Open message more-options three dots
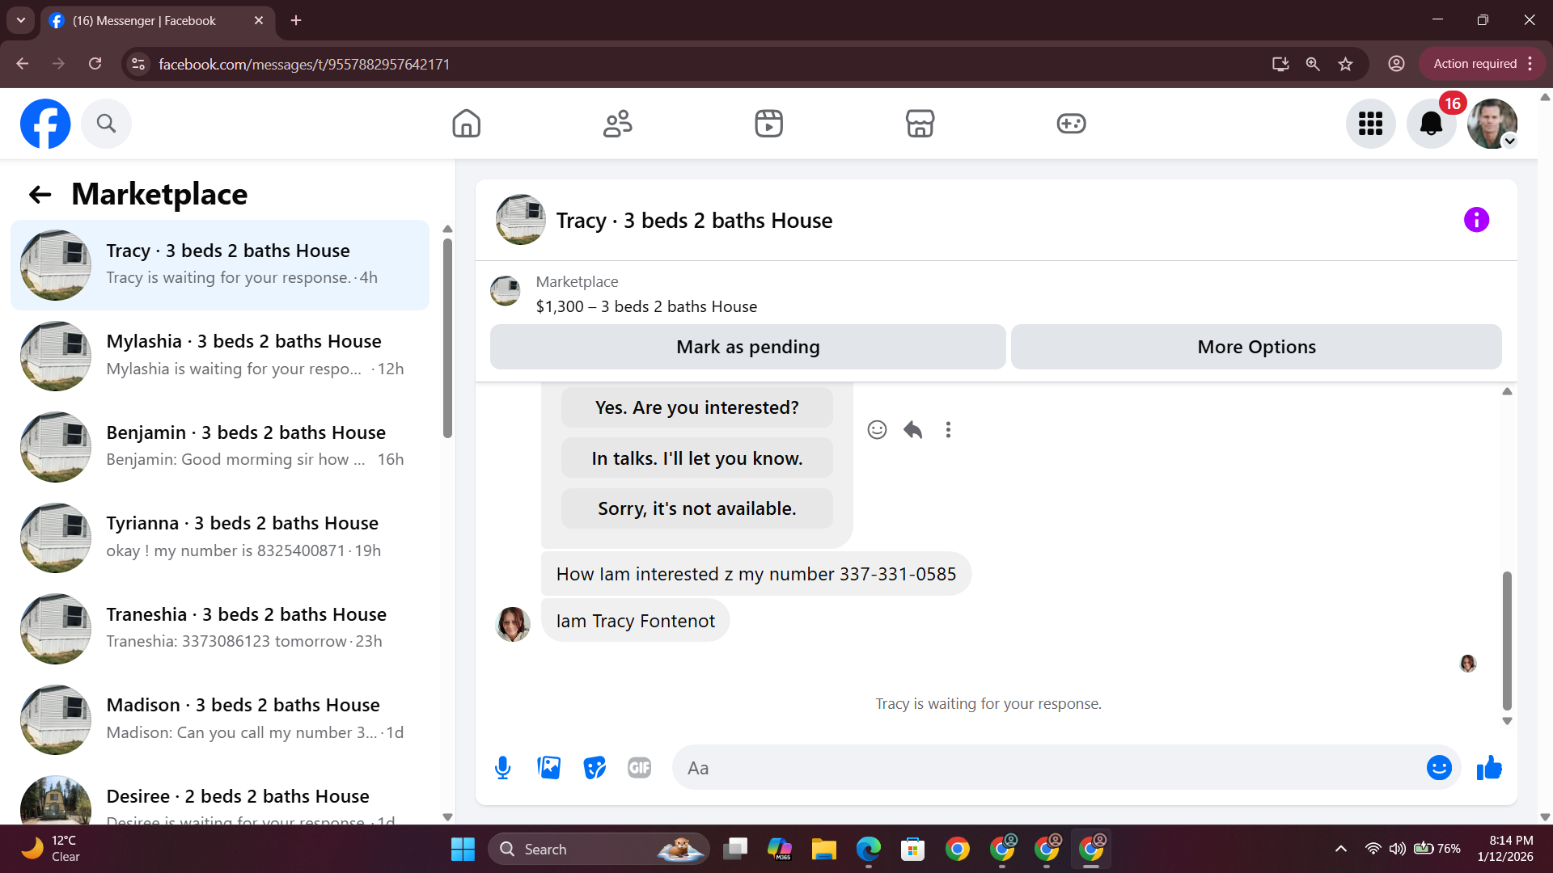 click(x=948, y=430)
